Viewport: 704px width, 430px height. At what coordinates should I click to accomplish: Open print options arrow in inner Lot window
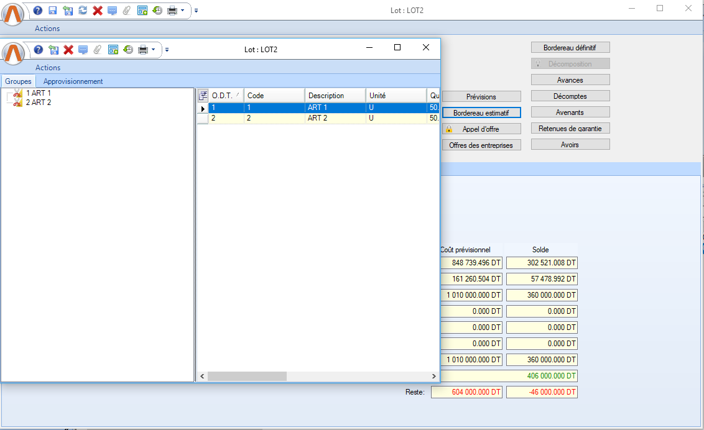click(x=153, y=50)
